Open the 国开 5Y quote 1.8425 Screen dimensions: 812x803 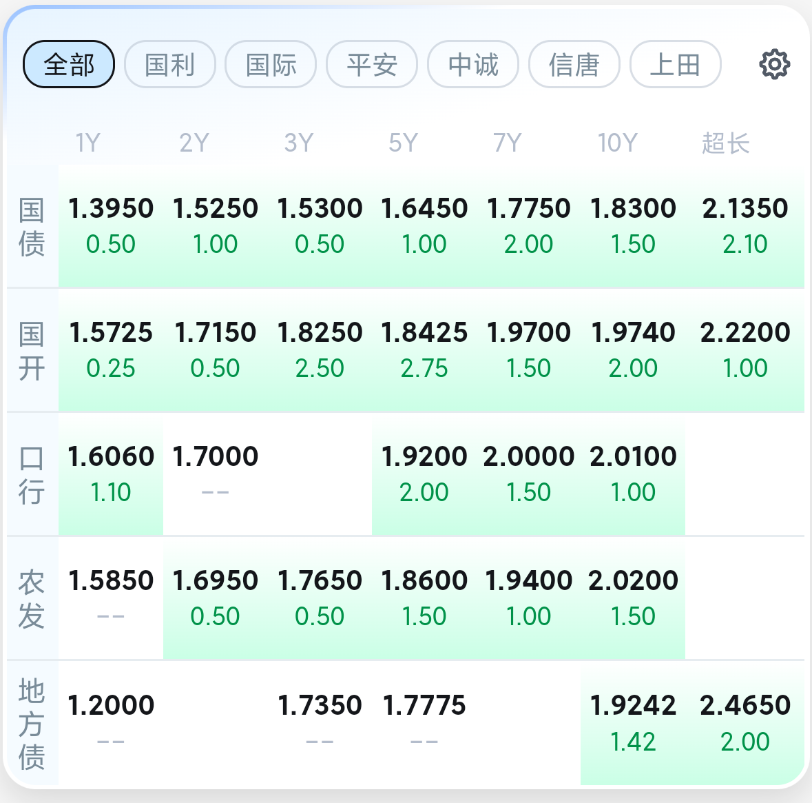(x=424, y=333)
